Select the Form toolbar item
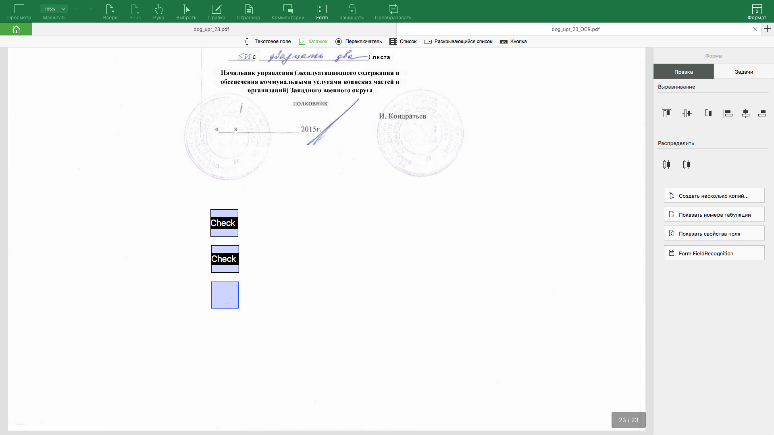This screenshot has width=774, height=435. pos(322,12)
